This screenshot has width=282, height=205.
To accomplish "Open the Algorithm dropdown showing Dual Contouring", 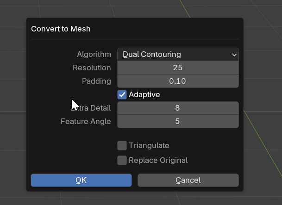I will pos(178,54).
